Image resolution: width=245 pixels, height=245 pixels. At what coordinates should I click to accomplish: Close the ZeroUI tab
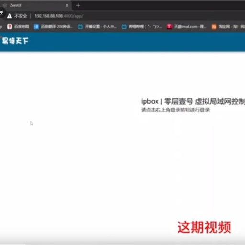click(67, 6)
